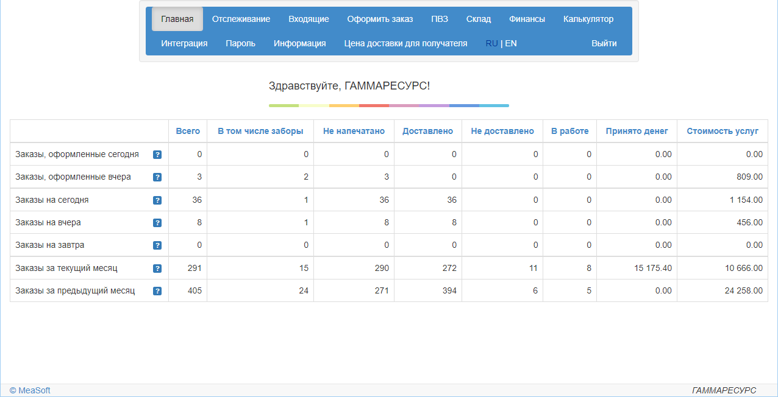Navigate to the ПВЗ section
Image resolution: width=778 pixels, height=397 pixels.
pyautogui.click(x=439, y=19)
